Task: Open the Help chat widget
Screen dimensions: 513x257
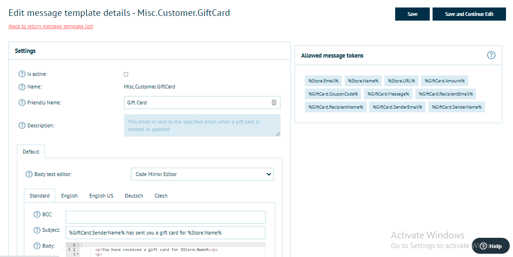Action: (491, 246)
